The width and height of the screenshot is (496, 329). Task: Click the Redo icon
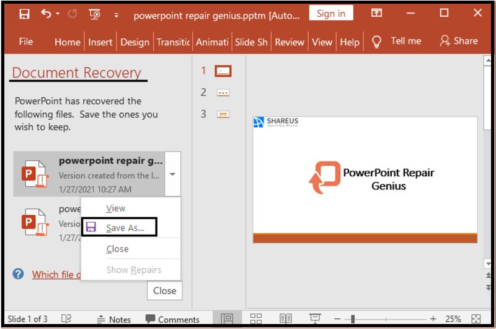point(73,14)
